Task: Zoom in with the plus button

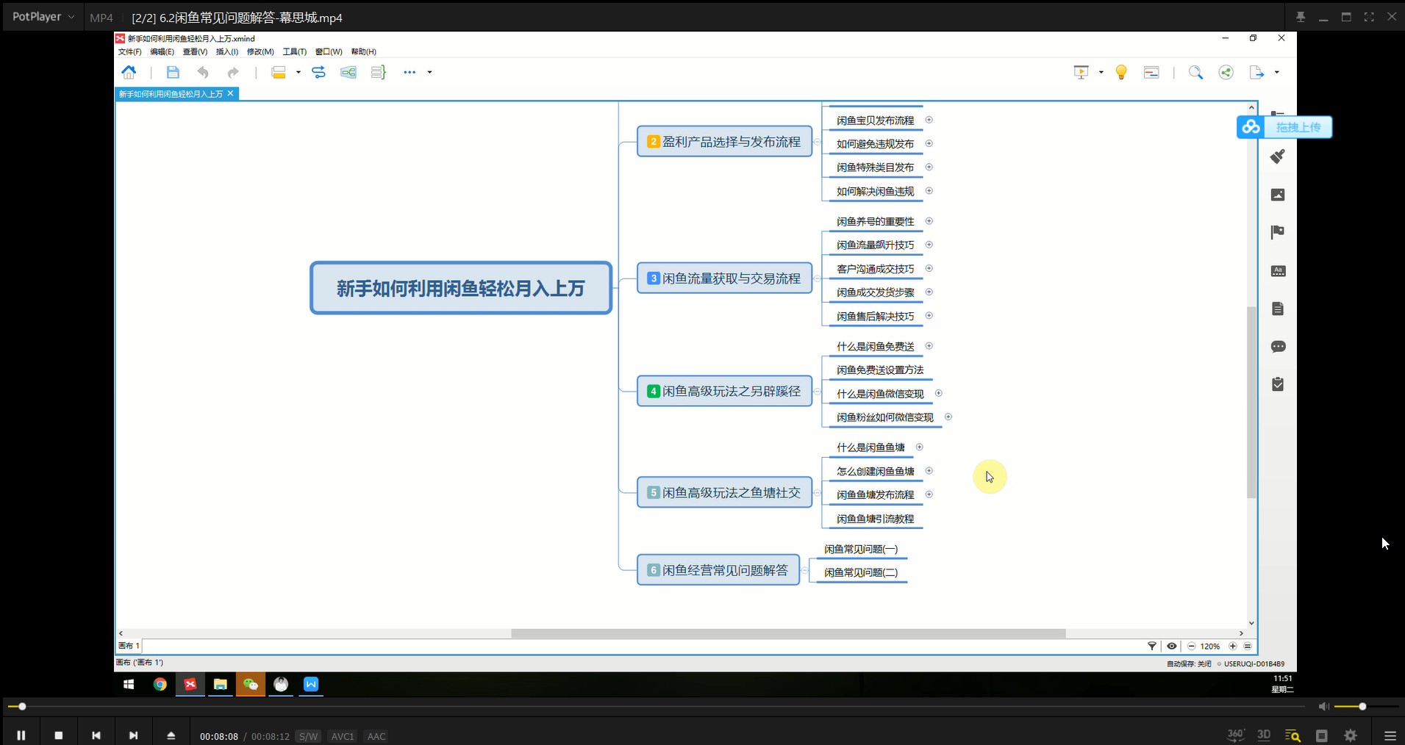Action: point(1233,646)
